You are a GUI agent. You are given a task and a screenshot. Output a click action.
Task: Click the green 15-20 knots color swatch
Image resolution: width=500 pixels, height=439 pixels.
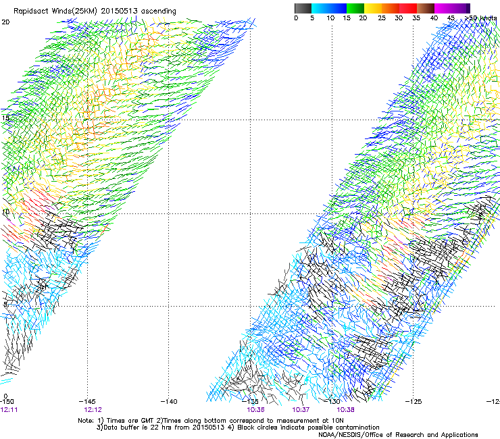[x=355, y=8]
